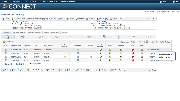Select checkbox for Tomi Carter
The width and height of the screenshot is (180, 101).
click(6, 60)
